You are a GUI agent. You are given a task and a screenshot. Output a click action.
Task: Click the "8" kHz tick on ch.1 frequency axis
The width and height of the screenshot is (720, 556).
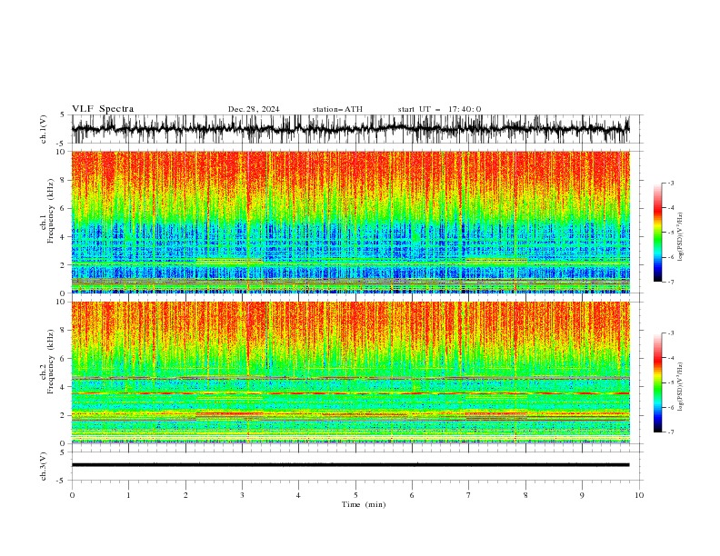click(x=64, y=180)
